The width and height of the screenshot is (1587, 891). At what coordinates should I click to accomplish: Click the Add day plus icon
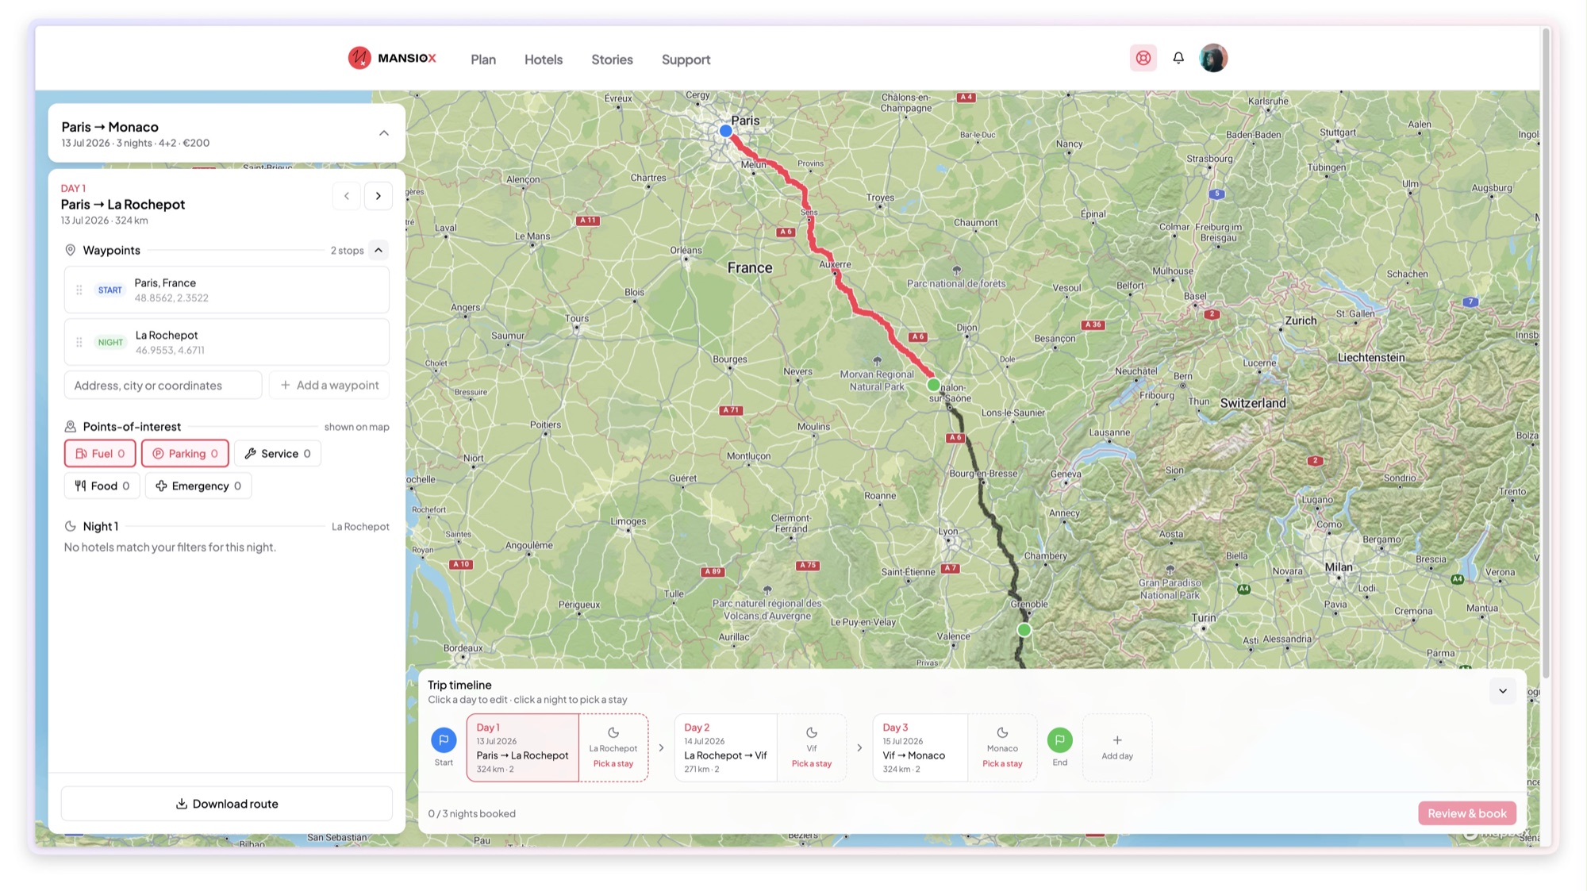pyautogui.click(x=1117, y=740)
